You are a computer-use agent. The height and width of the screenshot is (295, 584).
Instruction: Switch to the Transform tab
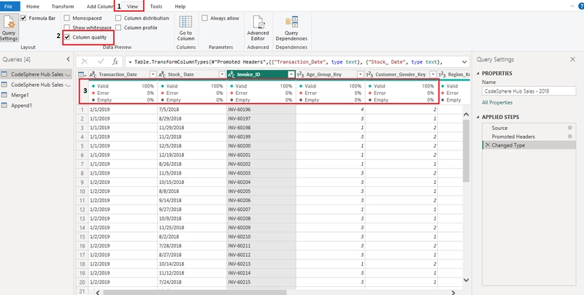tap(63, 7)
